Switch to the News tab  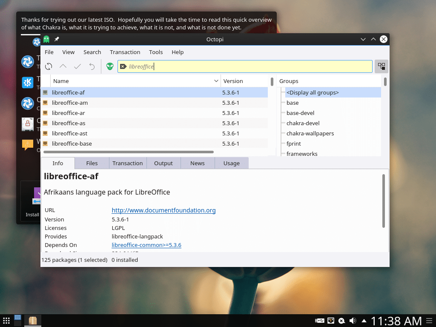(198, 163)
